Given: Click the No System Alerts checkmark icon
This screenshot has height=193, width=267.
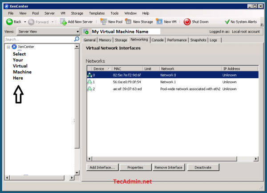Looking at the screenshot, I should (x=227, y=21).
